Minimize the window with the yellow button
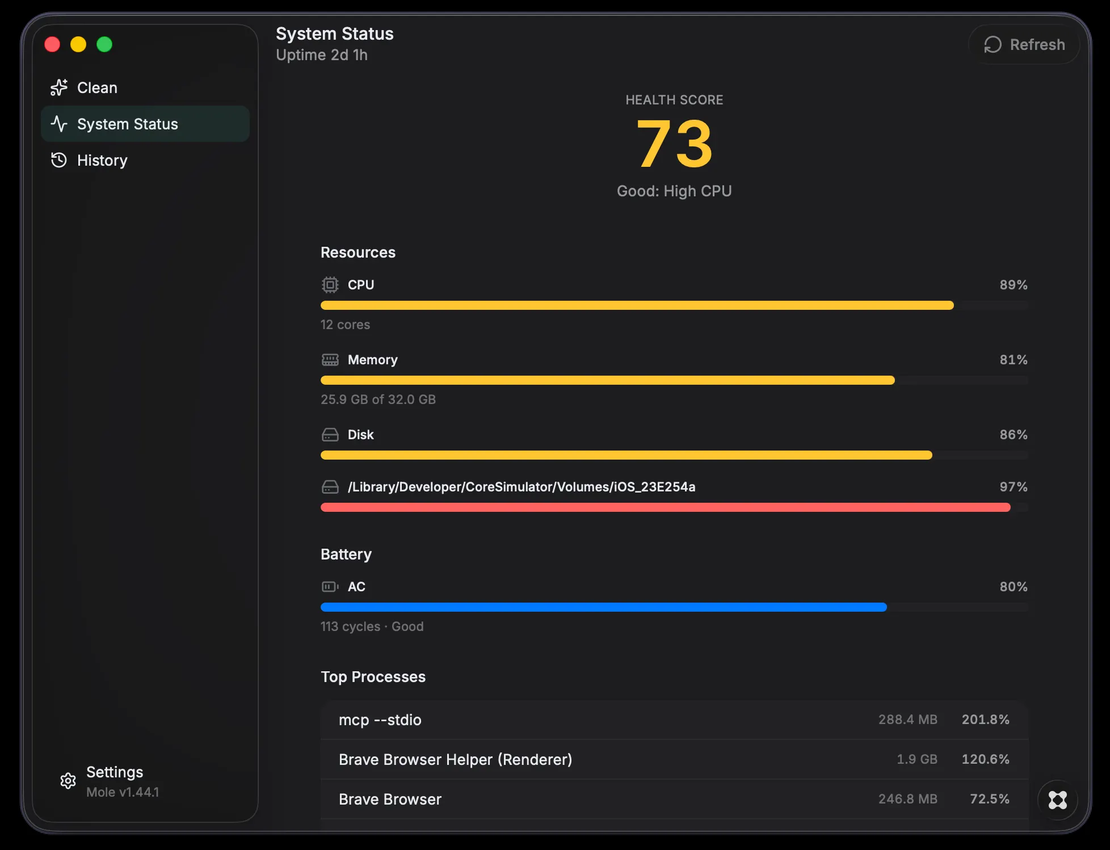The width and height of the screenshot is (1110, 850). 78,44
